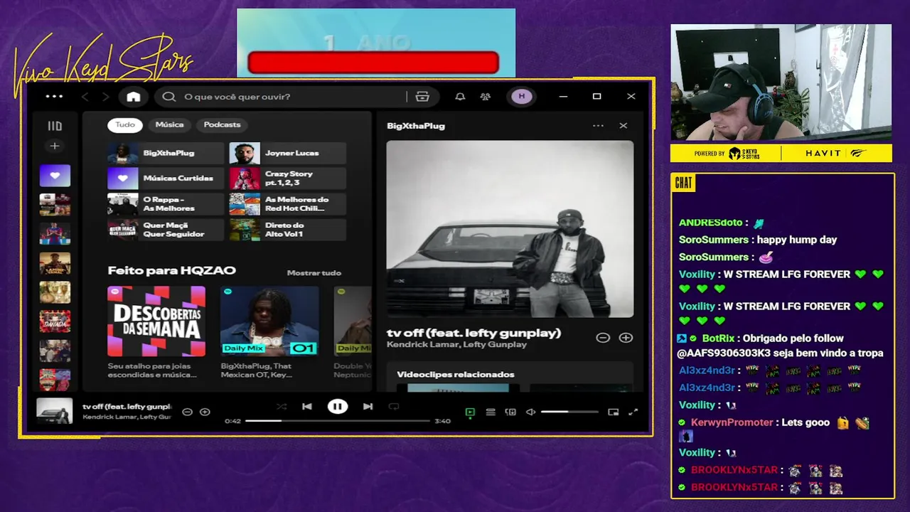Viewport: 910px width, 512px height.
Task: Open Friend Activity icon
Action: 486,97
